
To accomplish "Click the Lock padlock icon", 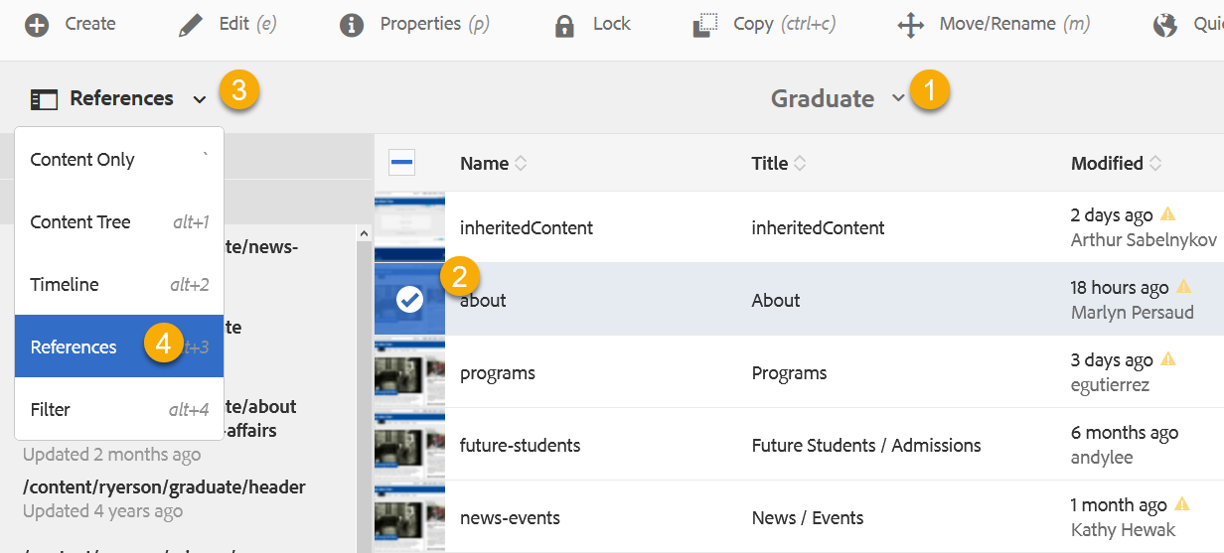I will click(x=564, y=25).
